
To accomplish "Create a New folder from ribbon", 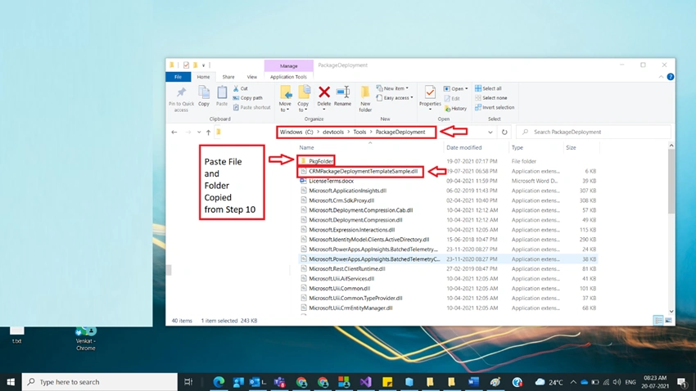I will tap(365, 99).
